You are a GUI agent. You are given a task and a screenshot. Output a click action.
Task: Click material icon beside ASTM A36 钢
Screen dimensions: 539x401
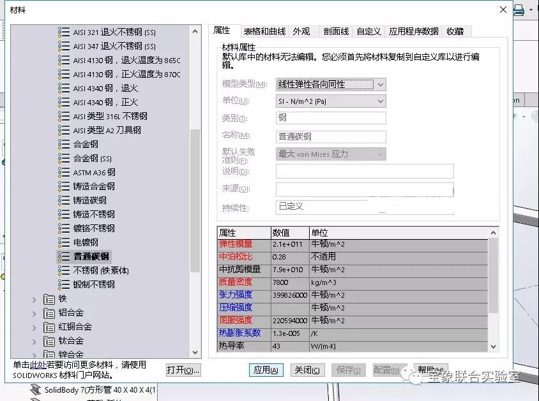[x=64, y=173]
